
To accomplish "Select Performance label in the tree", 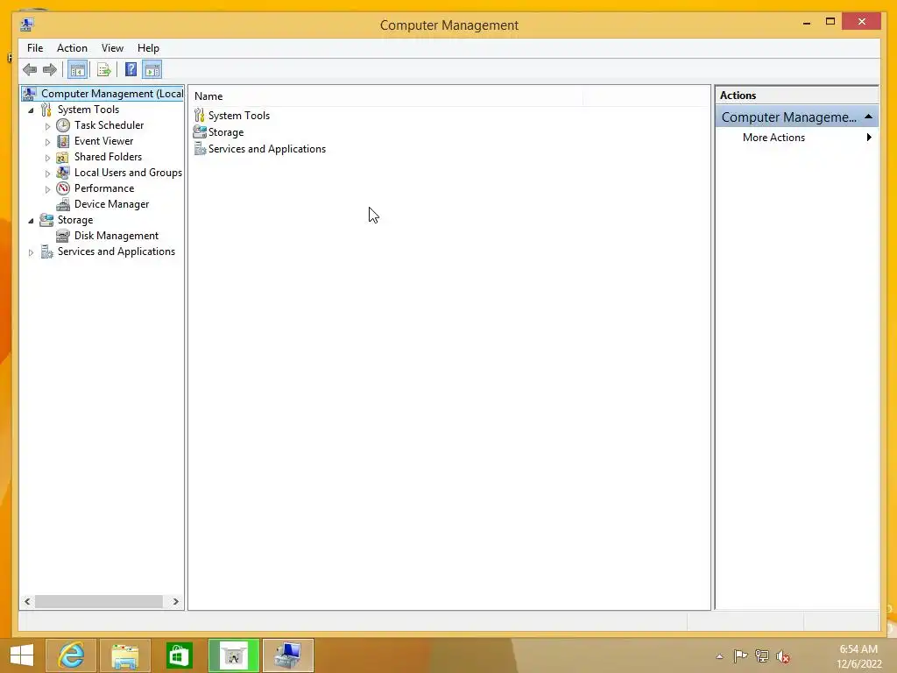I will pos(104,188).
